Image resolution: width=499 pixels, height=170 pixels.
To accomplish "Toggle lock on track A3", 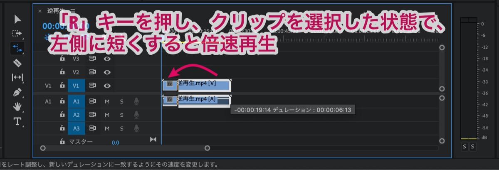I will tap(62, 128).
